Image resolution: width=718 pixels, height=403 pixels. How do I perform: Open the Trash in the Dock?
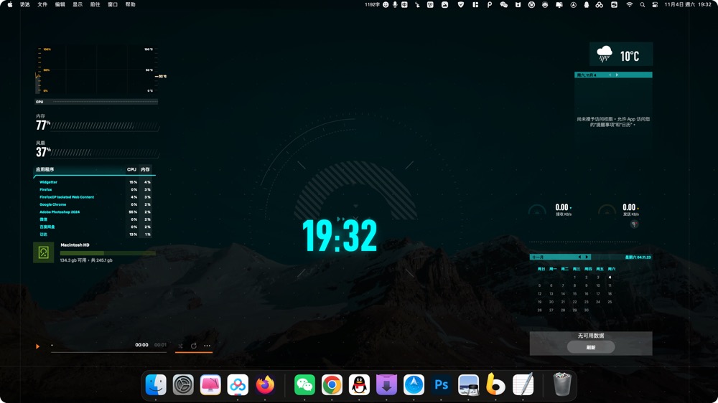point(562,385)
